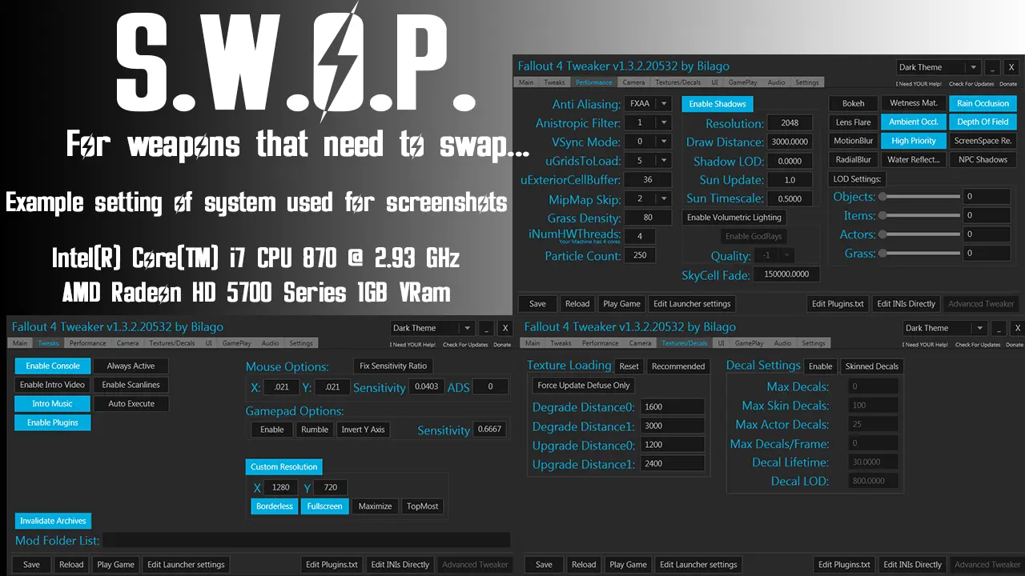This screenshot has width=1025, height=576.
Task: Toggle Borderless mode
Action: [x=275, y=506]
